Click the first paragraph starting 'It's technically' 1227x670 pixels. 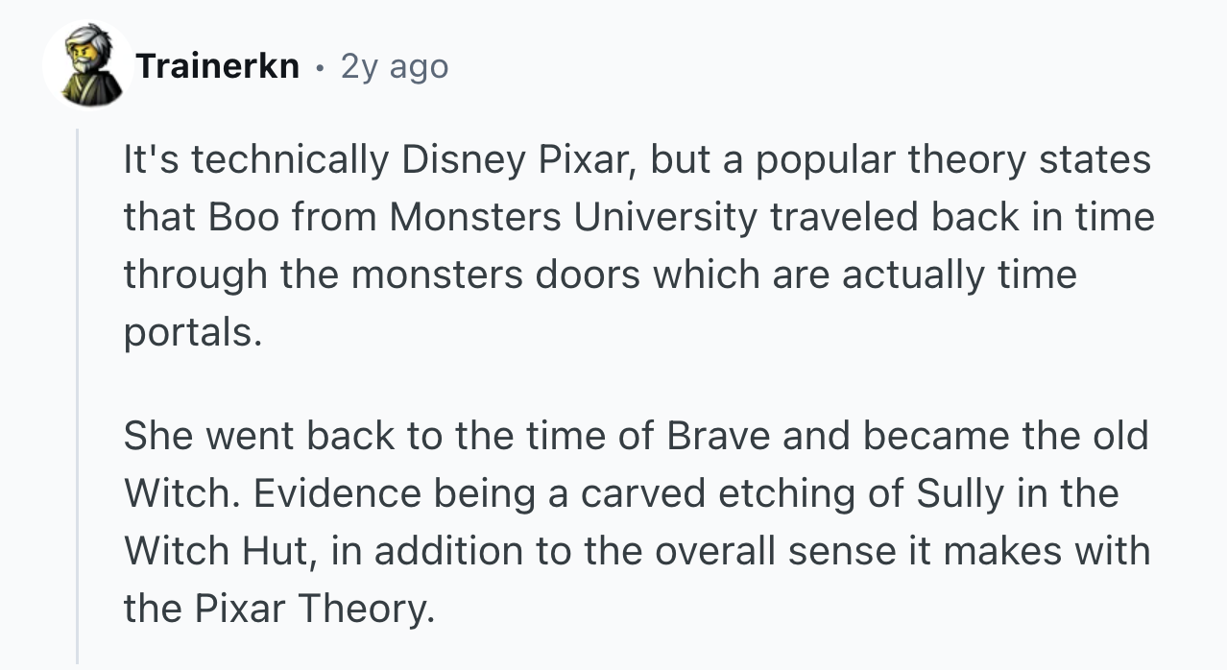click(638, 246)
